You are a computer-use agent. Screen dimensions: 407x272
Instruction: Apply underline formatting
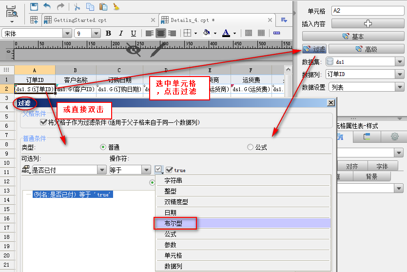pyautogui.click(x=134, y=33)
